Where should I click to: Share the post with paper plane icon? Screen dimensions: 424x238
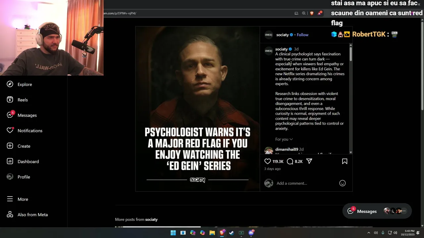point(309,161)
